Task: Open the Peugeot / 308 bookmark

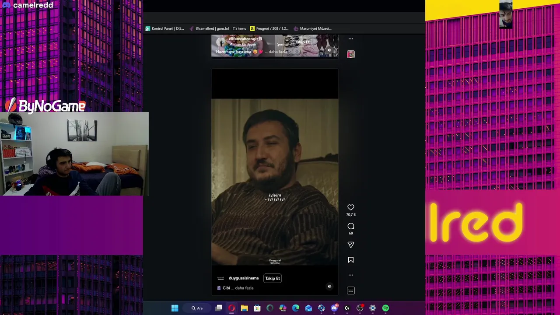Action: [x=269, y=28]
